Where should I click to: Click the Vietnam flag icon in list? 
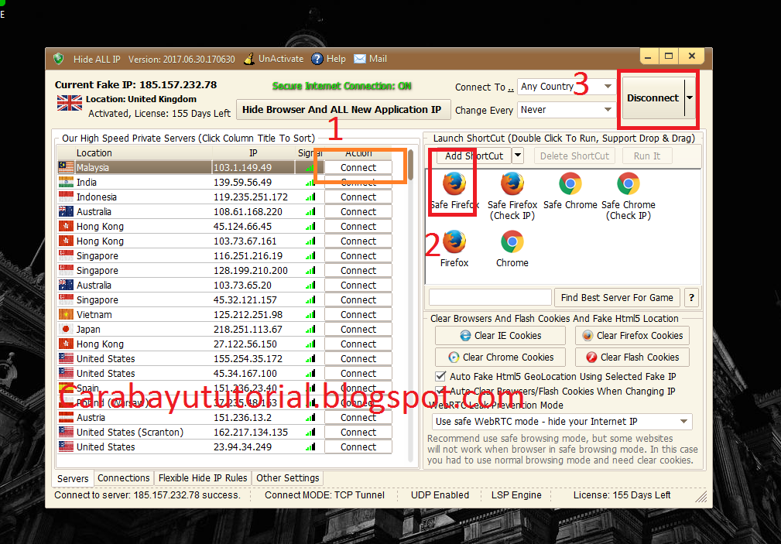click(x=66, y=314)
